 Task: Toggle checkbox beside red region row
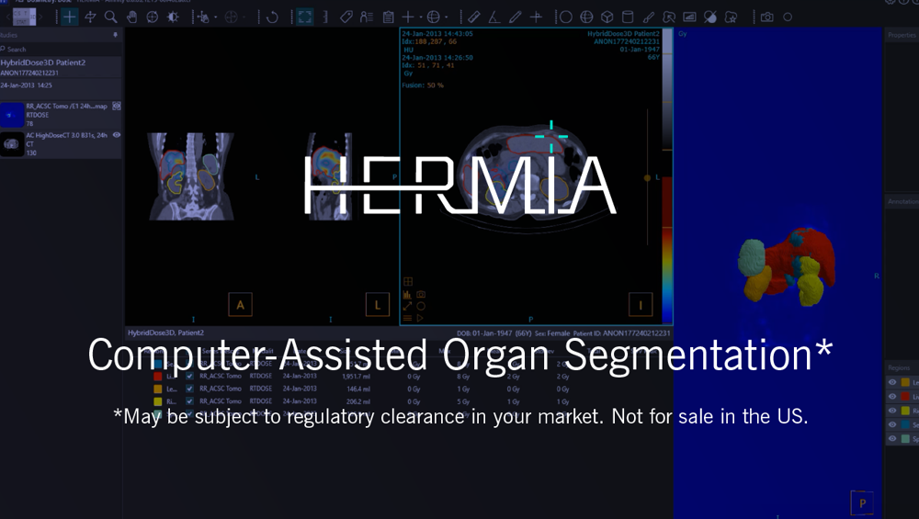click(189, 376)
